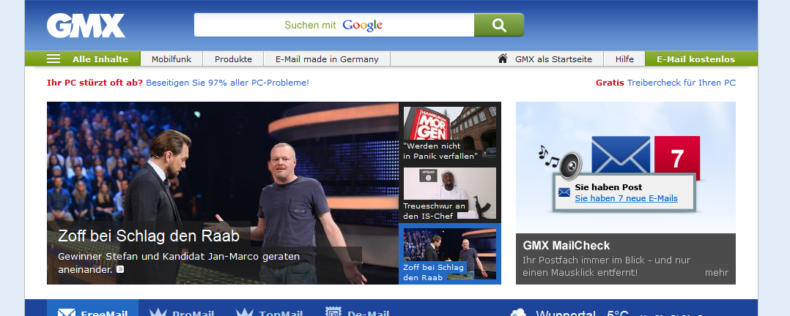Click the Wuppertal 5°C weather text

pyautogui.click(x=582, y=313)
